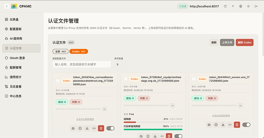Select checkbox for cornwallaeros token file
Image resolution: width=264 pixels, height=138 pixels.
[57, 81]
